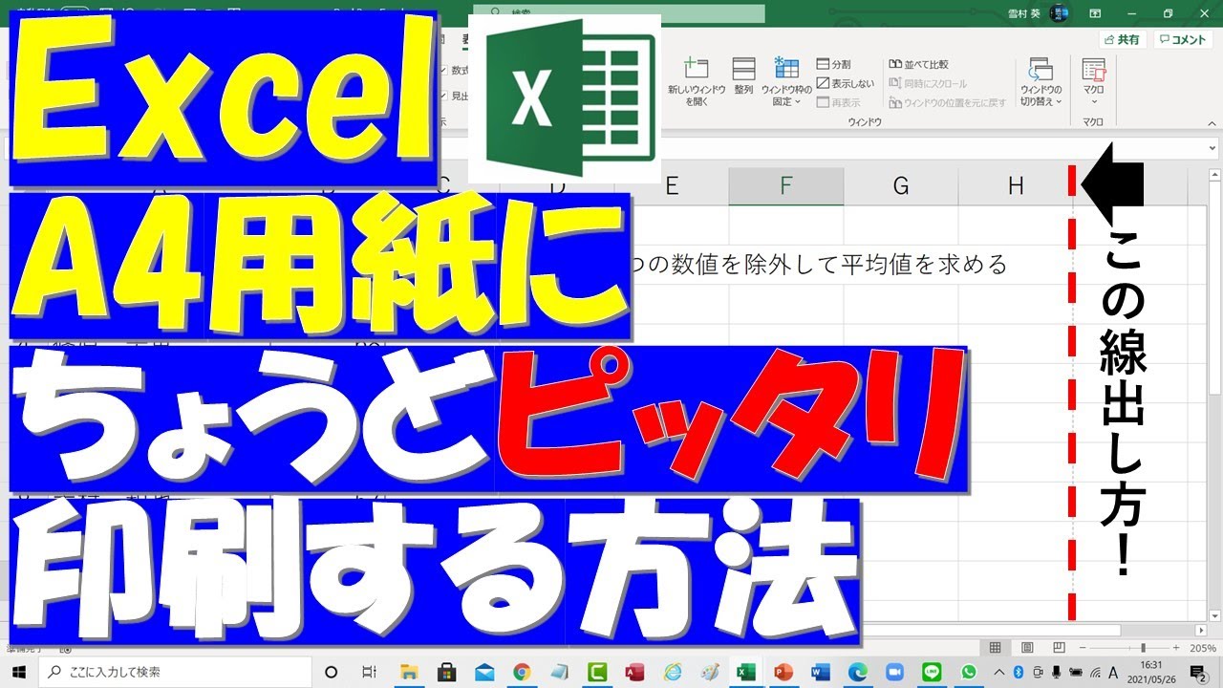Open Microsoft Edge from the taskbar

point(857,672)
